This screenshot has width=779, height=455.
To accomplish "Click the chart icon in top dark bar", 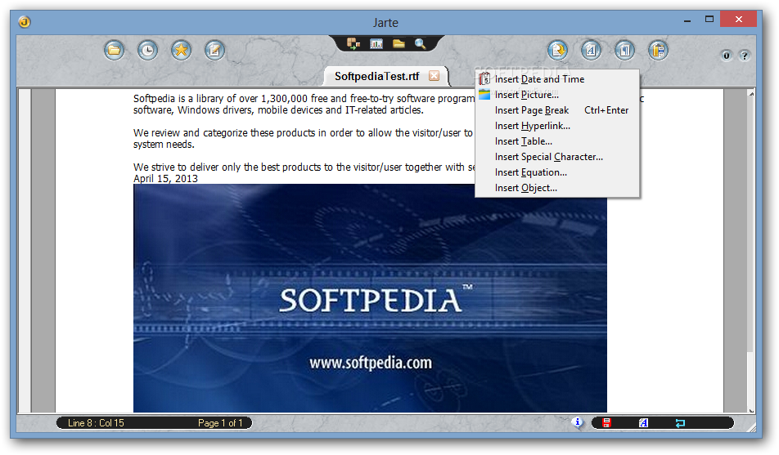I will (376, 43).
